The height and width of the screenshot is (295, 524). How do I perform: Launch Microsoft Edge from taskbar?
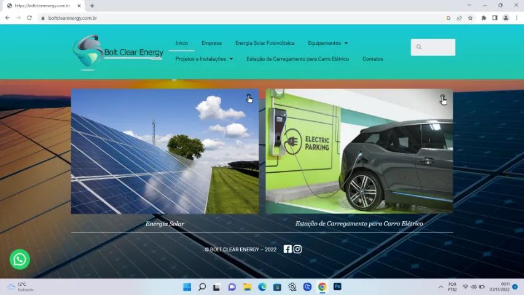pyautogui.click(x=262, y=287)
